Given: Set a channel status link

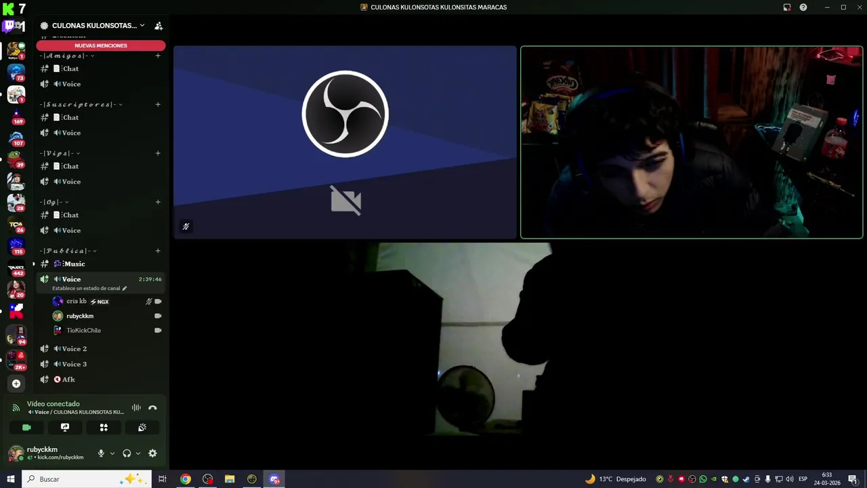Looking at the screenshot, I should coord(89,288).
